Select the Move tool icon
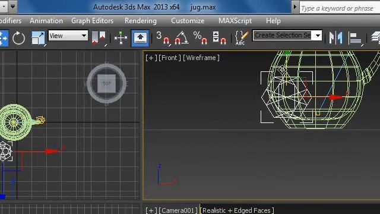This screenshot has width=380, height=214. (x=4, y=38)
